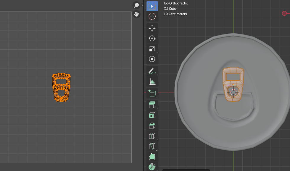Select the Scale tool
This screenshot has height=171, width=290.
click(152, 49)
